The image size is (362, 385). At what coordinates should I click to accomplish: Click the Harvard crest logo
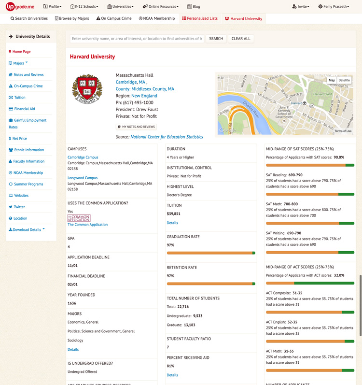point(87,89)
